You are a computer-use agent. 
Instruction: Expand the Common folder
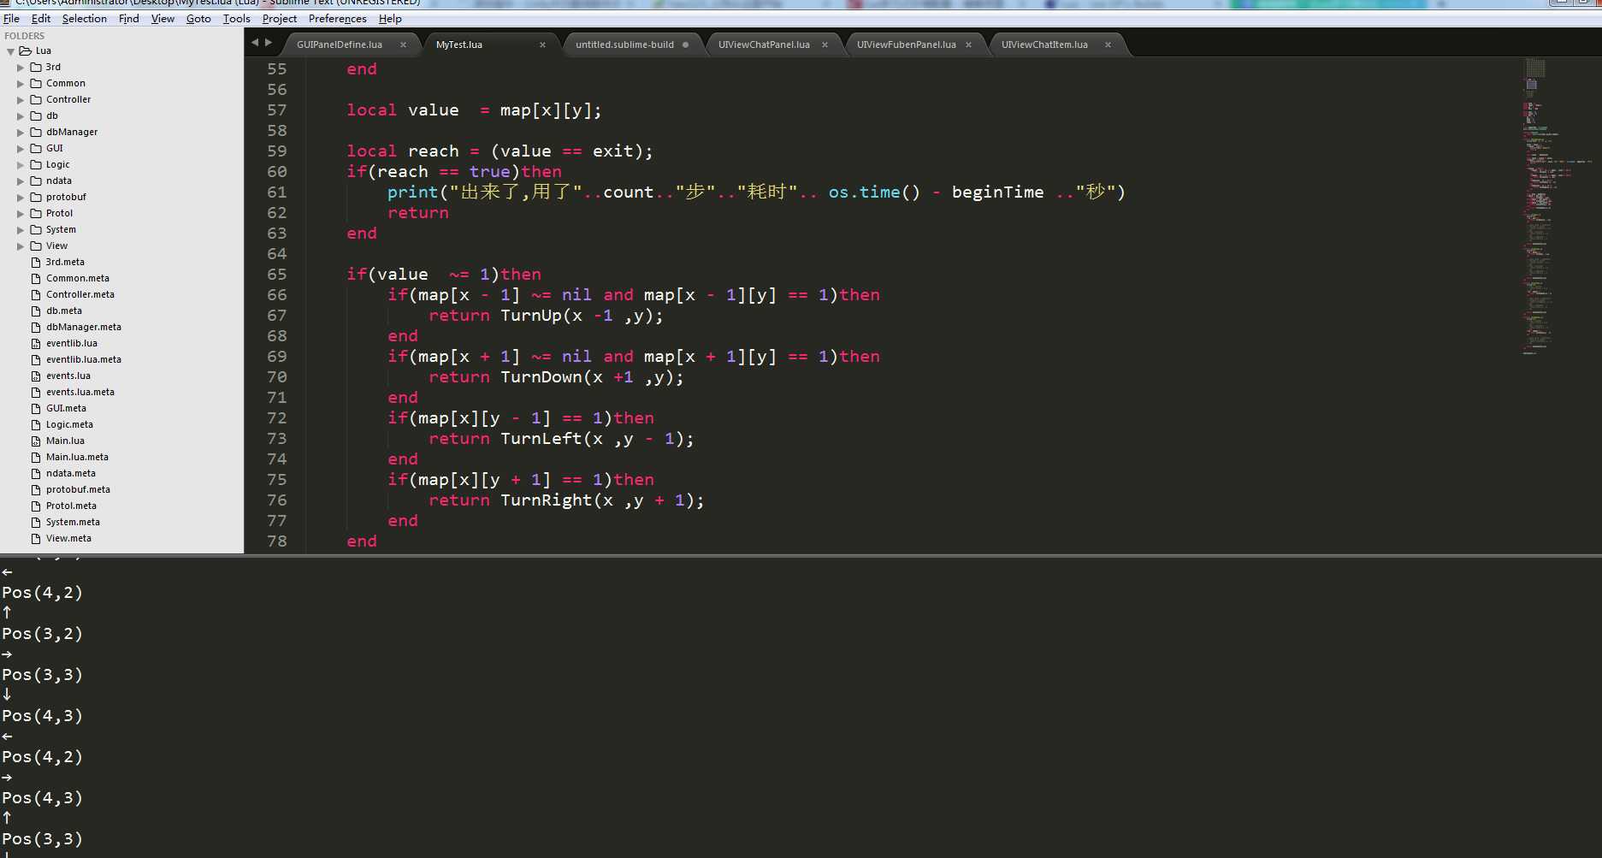[21, 84]
